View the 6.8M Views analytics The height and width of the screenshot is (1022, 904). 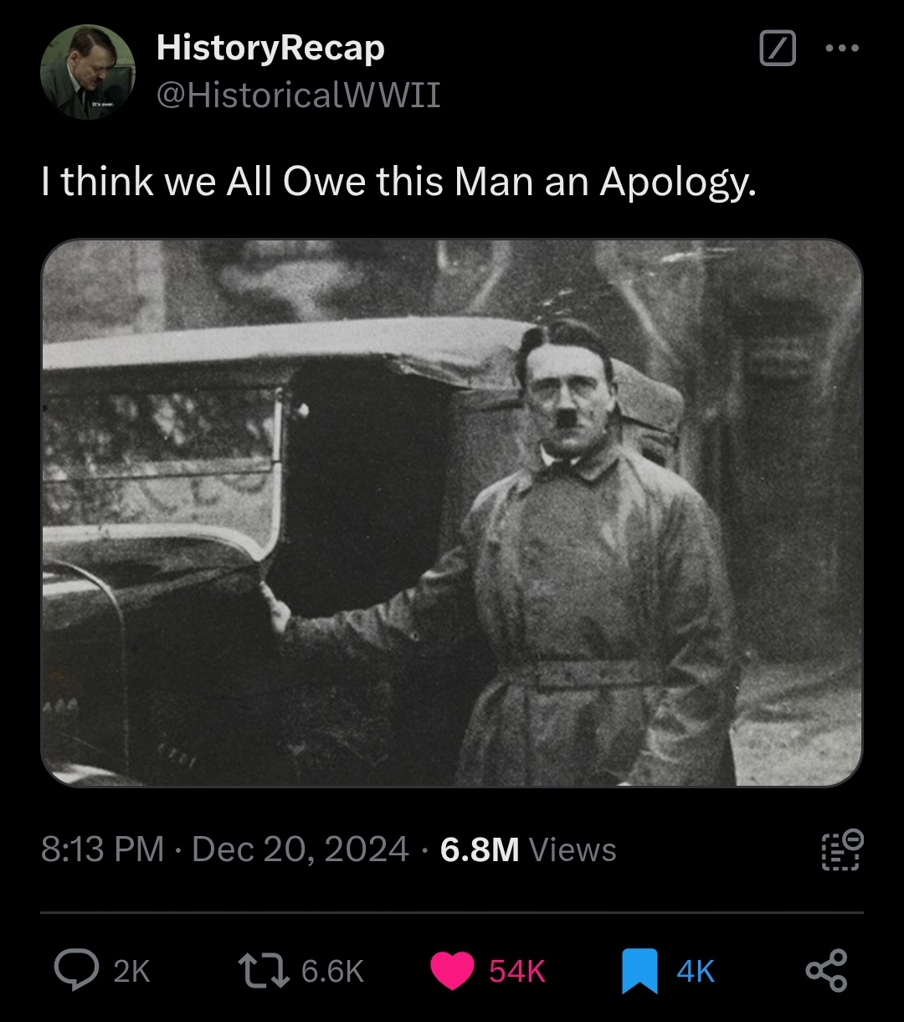(528, 849)
